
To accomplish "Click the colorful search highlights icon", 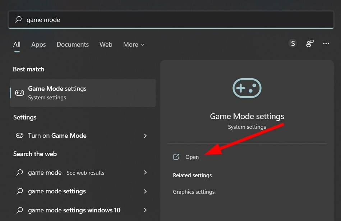I will coord(309,43).
